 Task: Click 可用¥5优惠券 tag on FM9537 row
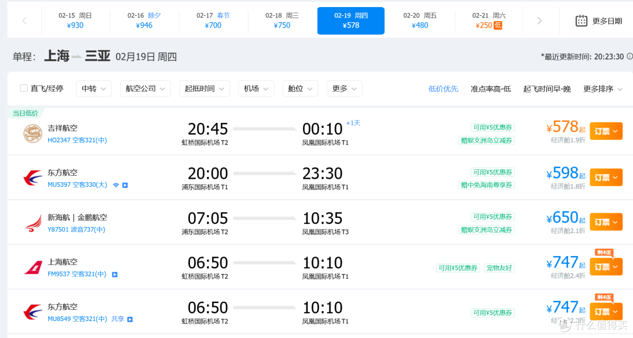(458, 268)
